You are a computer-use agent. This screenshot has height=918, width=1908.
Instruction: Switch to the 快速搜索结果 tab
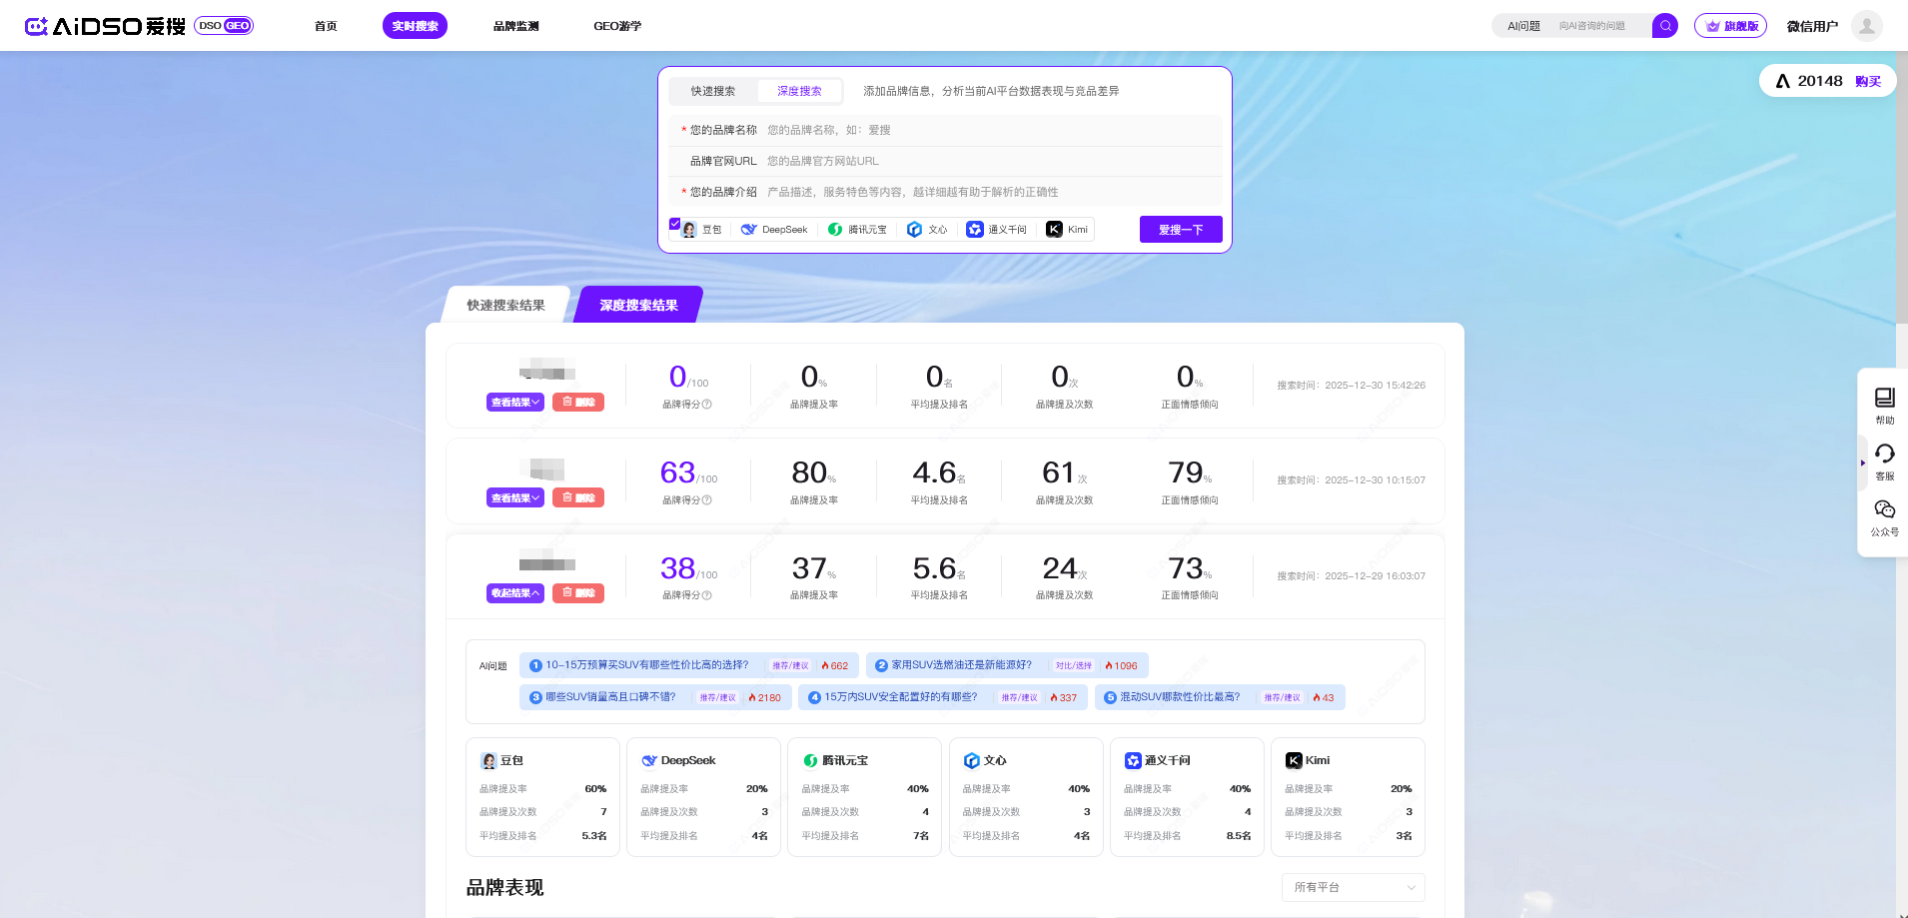[x=505, y=306]
